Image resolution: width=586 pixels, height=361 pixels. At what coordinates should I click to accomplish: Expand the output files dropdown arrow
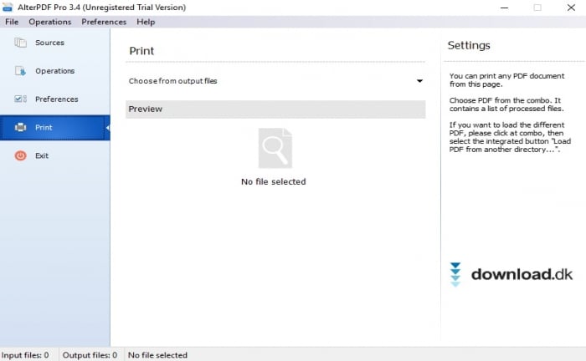(x=419, y=81)
